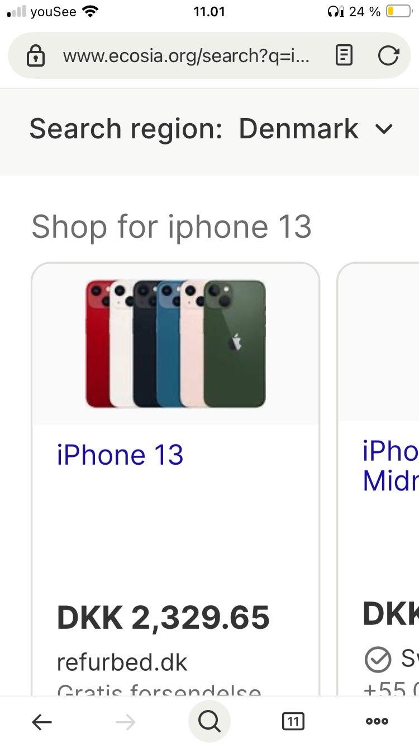419x747 pixels.
Task: Tap the padlock site security icon
Action: point(36,56)
